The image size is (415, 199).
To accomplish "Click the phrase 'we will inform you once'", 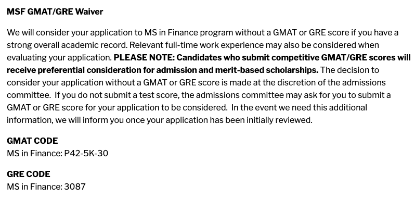I will pyautogui.click(x=100, y=120).
